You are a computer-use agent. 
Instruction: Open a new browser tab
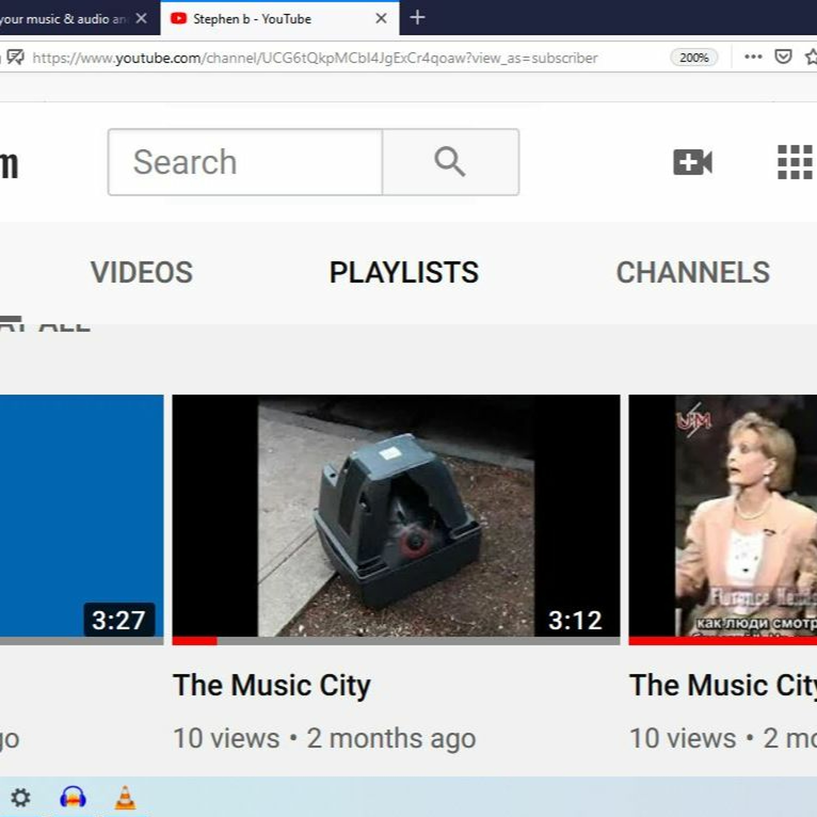point(417,18)
